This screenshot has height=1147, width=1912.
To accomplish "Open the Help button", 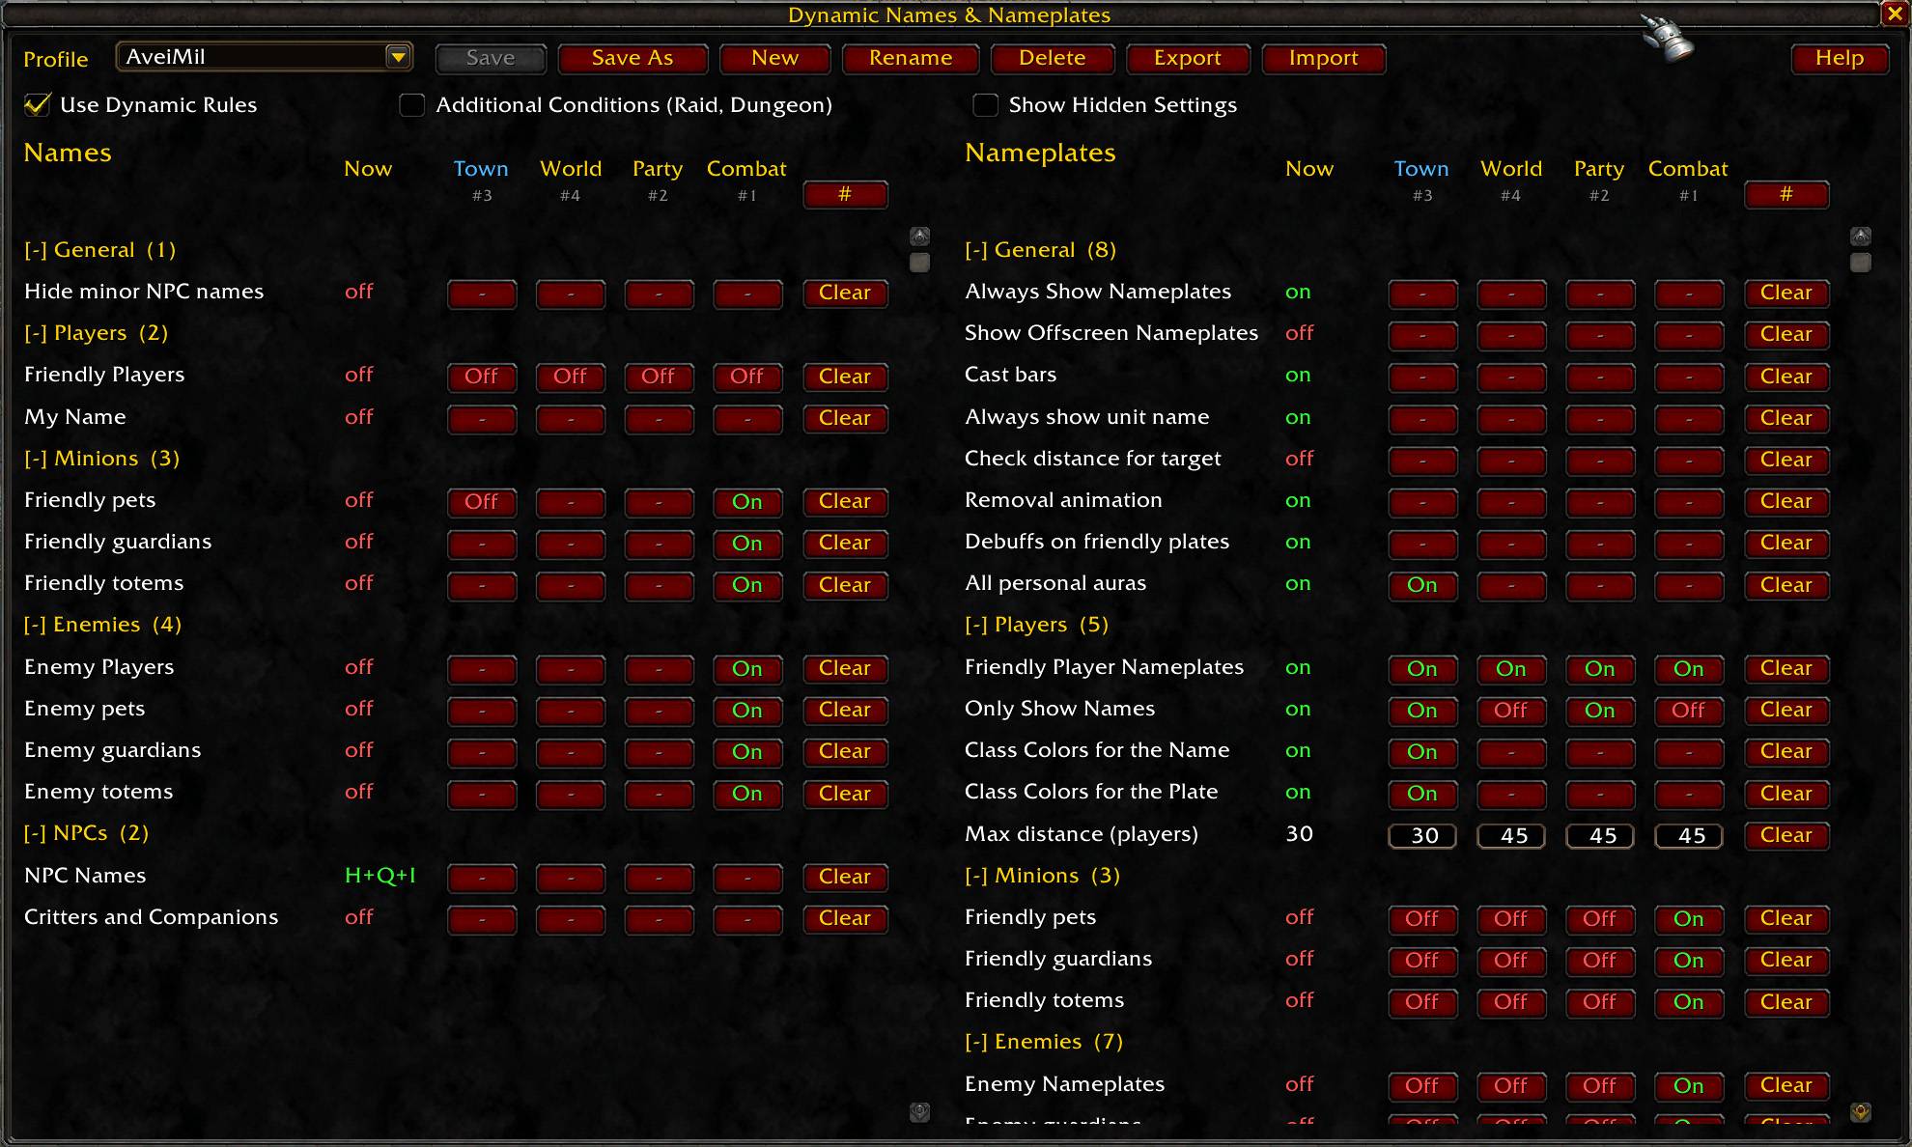I will tap(1840, 58).
